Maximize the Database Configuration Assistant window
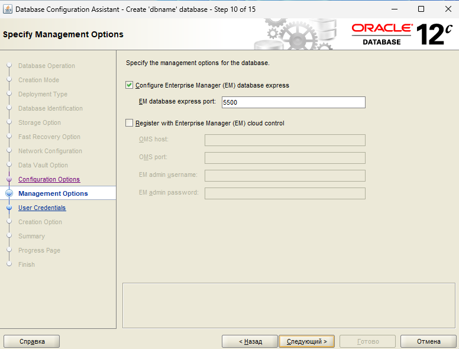459x349 pixels. pos(421,9)
